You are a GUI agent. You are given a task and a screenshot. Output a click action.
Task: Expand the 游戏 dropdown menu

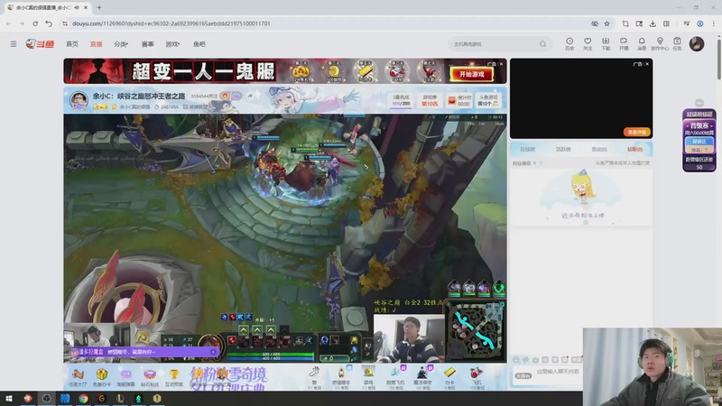172,44
